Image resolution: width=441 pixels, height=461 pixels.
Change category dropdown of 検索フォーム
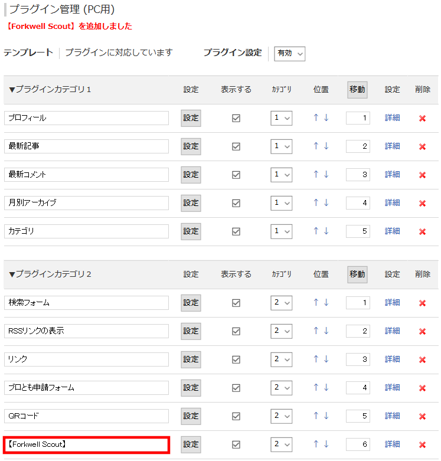282,303
